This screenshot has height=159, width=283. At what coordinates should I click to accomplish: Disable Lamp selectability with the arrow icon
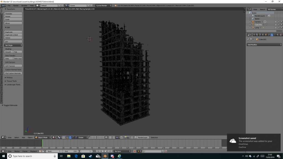(279, 28)
